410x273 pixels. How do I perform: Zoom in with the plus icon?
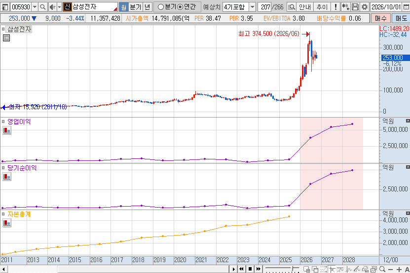click(x=399, y=270)
